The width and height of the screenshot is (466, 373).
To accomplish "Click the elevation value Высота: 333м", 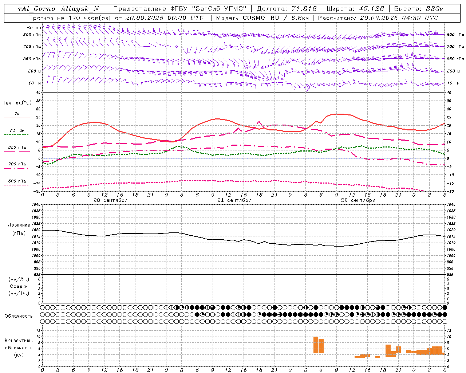I will pos(419,9).
